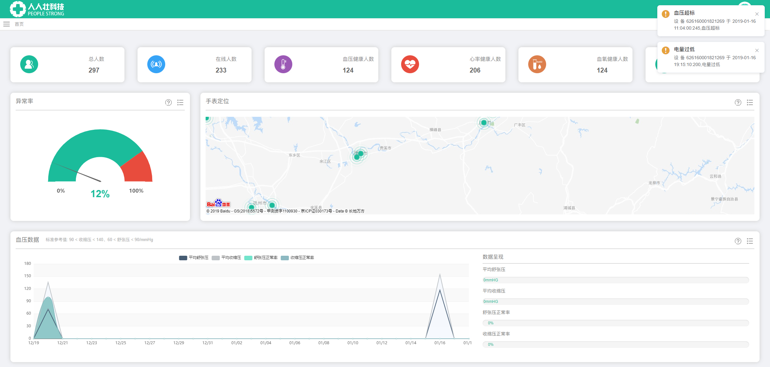Click the 12% abnormal rate gauge value
770x367 pixels.
(100, 194)
